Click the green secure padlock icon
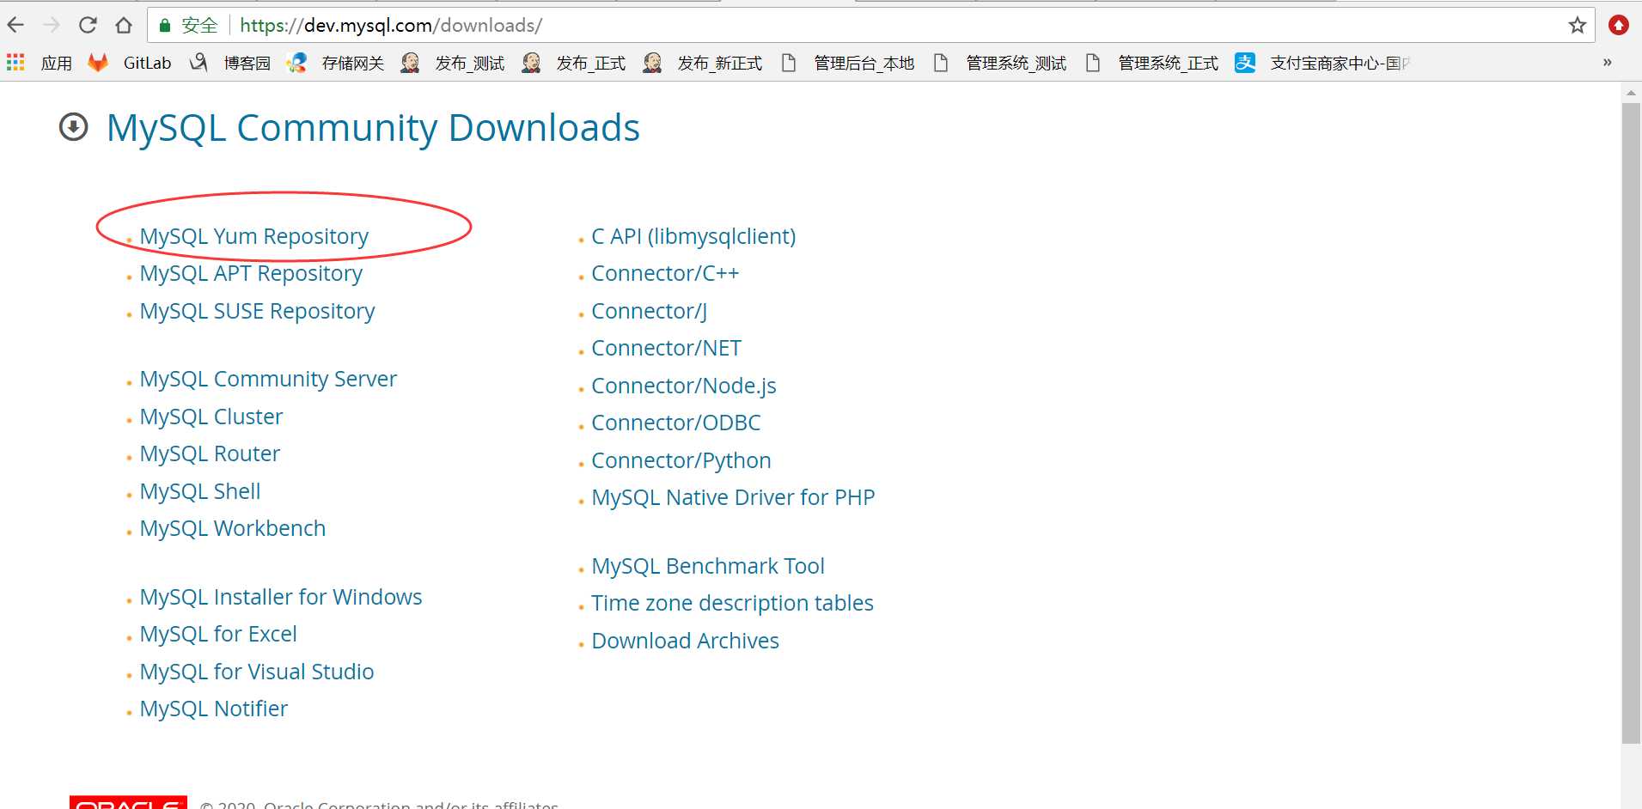1642x809 pixels. [165, 25]
